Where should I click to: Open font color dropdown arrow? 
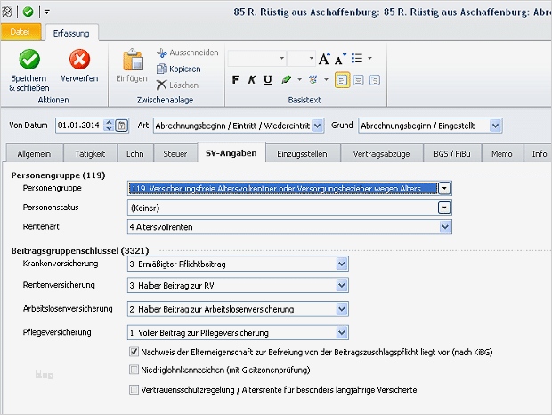point(326,80)
